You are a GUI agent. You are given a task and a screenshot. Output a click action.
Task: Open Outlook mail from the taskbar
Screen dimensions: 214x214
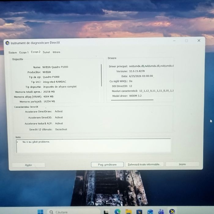tap(150, 212)
